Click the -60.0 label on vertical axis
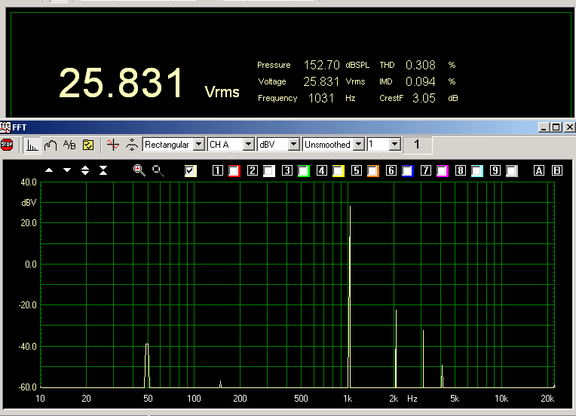Image resolution: width=576 pixels, height=416 pixels. click(x=28, y=387)
